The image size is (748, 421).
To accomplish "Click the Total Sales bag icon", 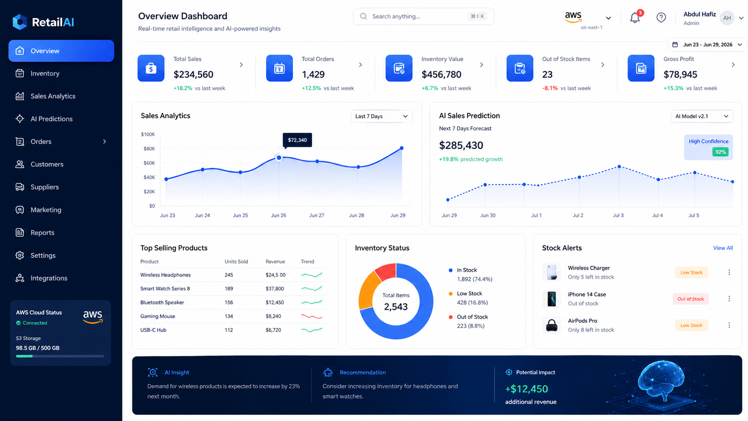I will click(x=151, y=68).
